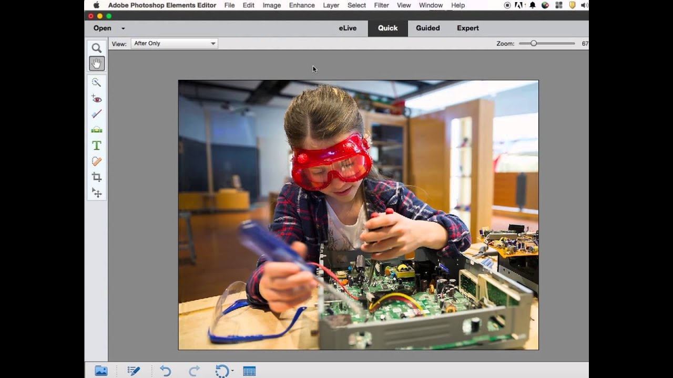Select the Text tool
Screen dimensions: 673x378
pos(96,145)
